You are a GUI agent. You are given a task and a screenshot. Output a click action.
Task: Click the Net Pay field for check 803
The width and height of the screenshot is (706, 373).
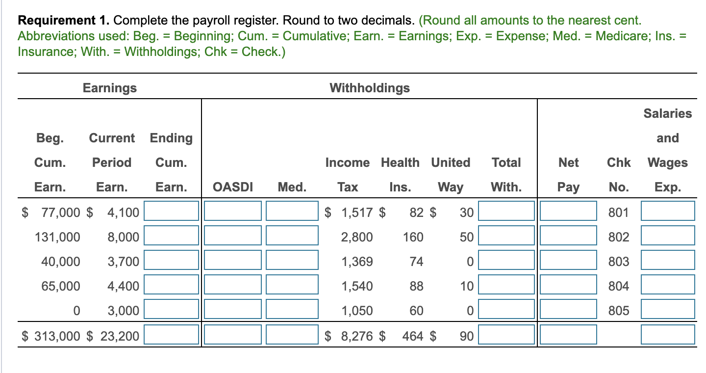568,260
